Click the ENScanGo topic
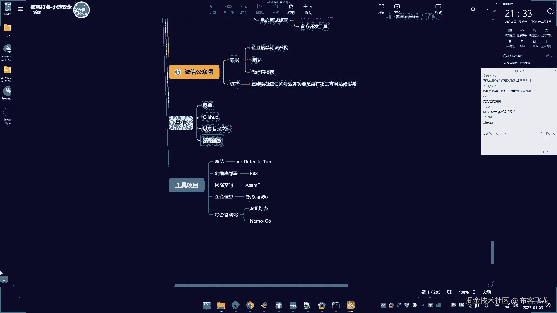This screenshot has height=313, width=557. pos(256,197)
